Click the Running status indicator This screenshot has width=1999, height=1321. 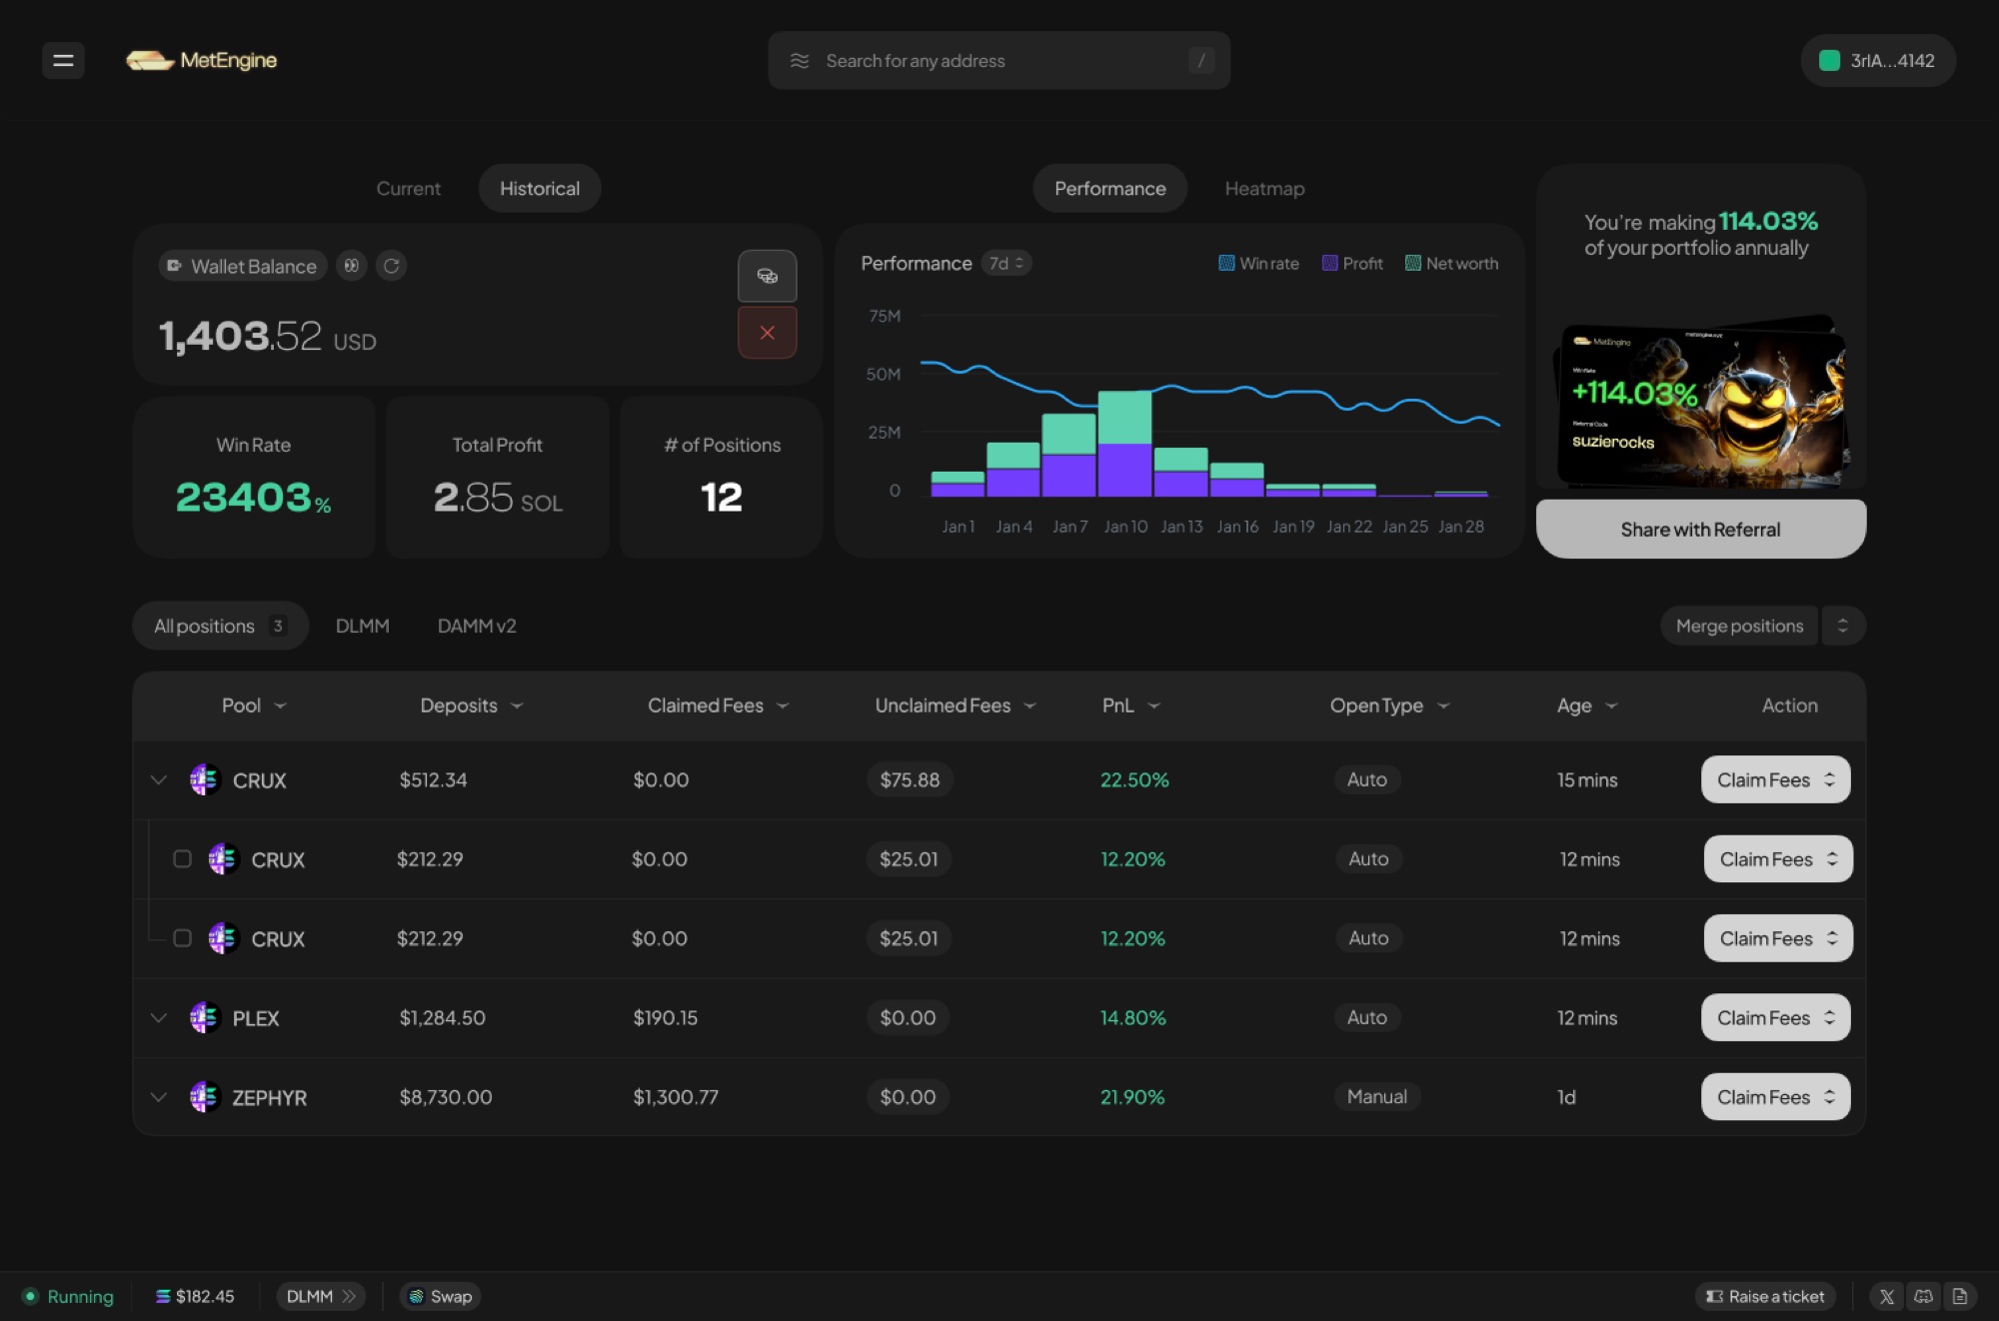[x=68, y=1296]
